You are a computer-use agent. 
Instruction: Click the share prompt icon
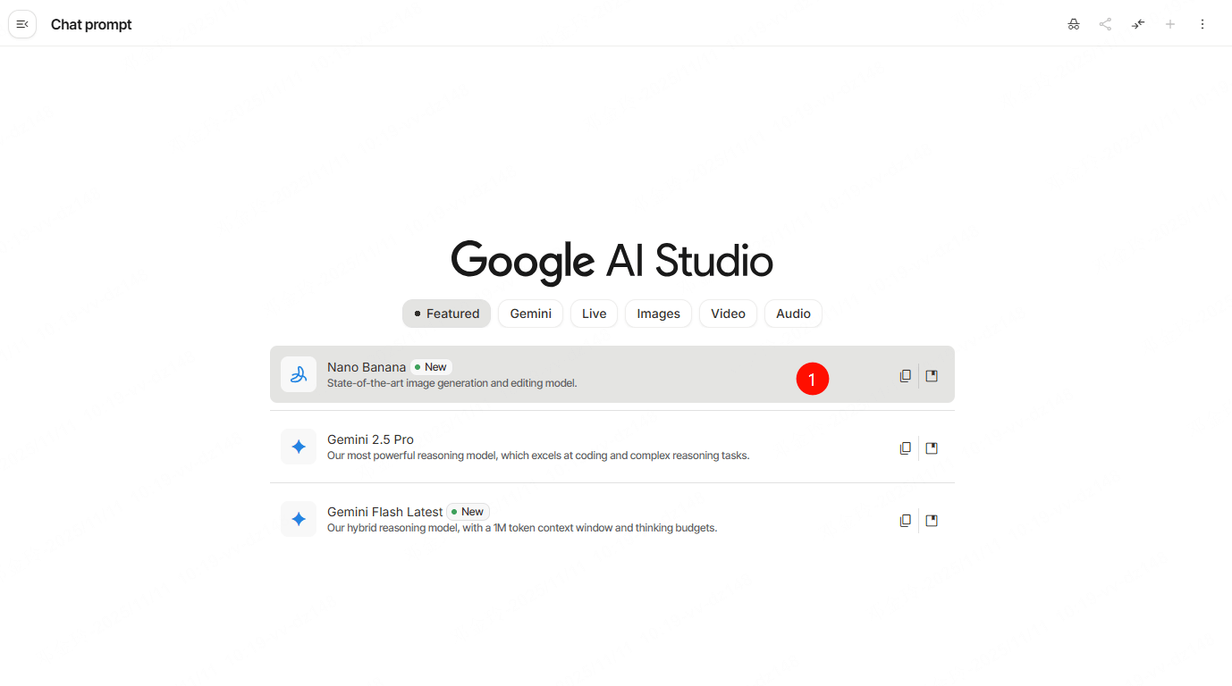click(1106, 24)
